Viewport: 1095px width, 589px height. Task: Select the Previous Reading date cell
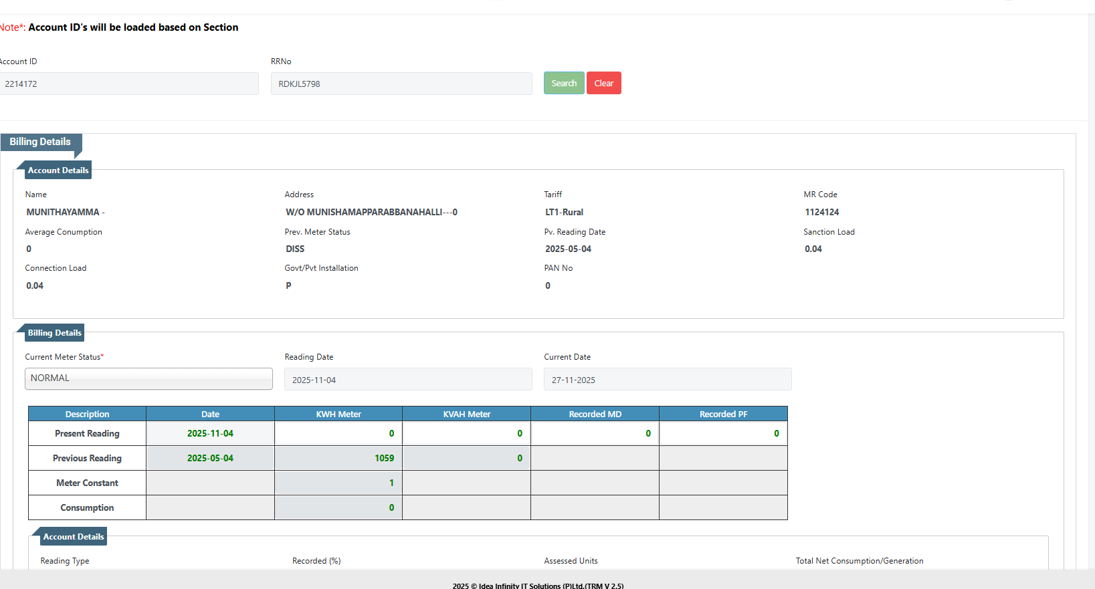(x=210, y=458)
